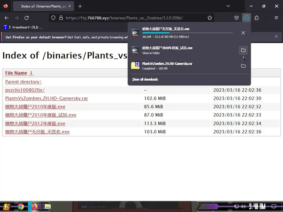Click the 9:40 AM taskbar clock
Viewport: 283px width, 212px height.
[x=257, y=206]
